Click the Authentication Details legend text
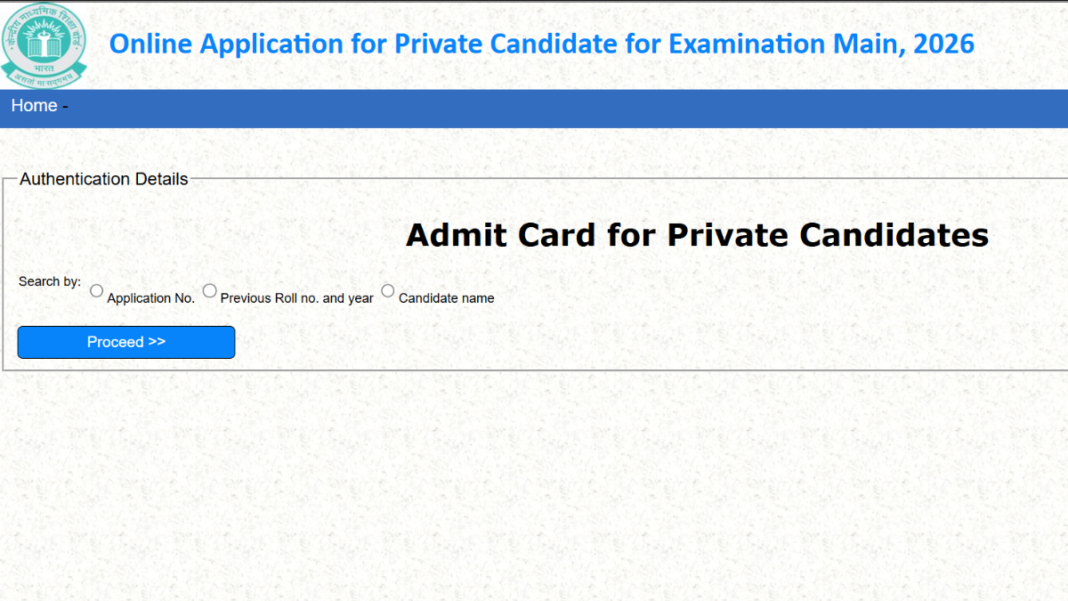Viewport: 1068px width, 601px height. [103, 179]
